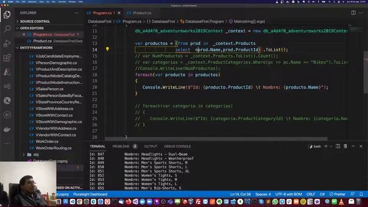Open WhatsApp from the Dock
Screen dimensions: 368x207
275,202
